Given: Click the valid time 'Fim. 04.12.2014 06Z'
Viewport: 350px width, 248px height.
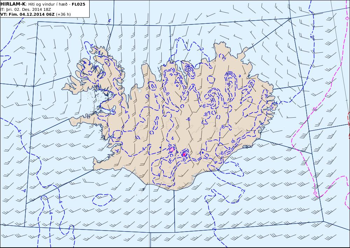Looking at the screenshot, I should pyautogui.click(x=31, y=14).
